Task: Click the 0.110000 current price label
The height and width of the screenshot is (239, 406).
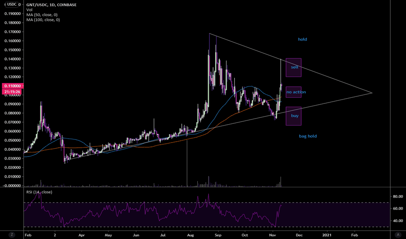Action: [13, 86]
